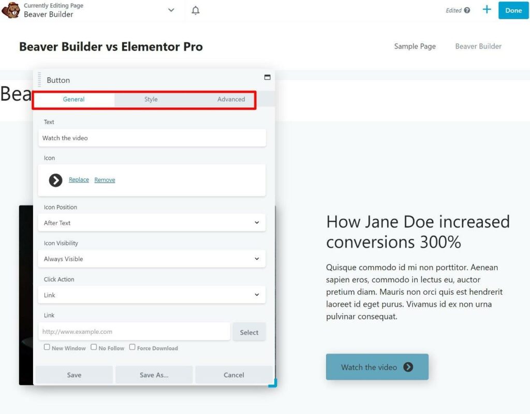Open the content panel with the plus icon
The width and height of the screenshot is (530, 414).
point(487,9)
